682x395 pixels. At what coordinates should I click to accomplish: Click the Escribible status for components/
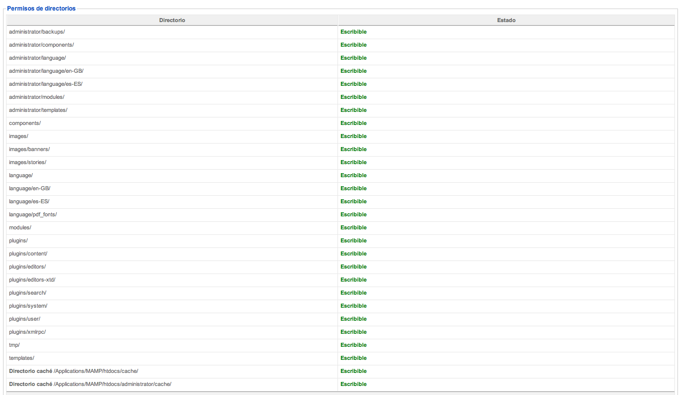click(x=354, y=123)
